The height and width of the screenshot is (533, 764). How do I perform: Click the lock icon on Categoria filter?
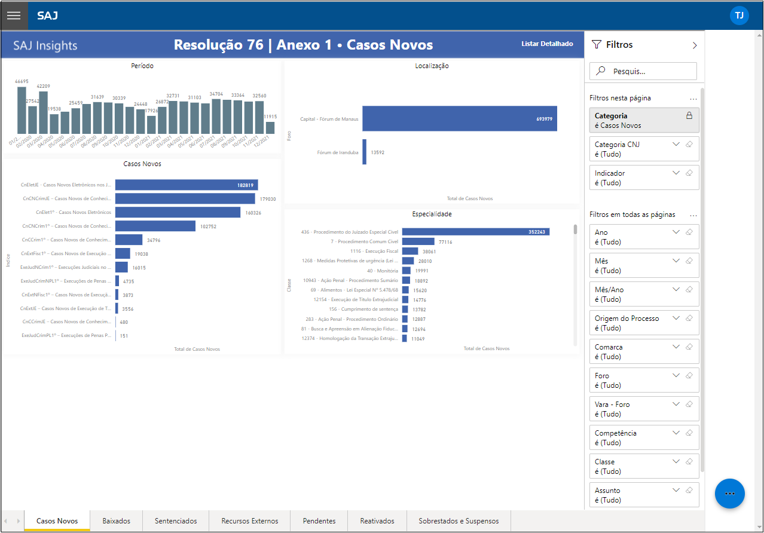coord(689,116)
